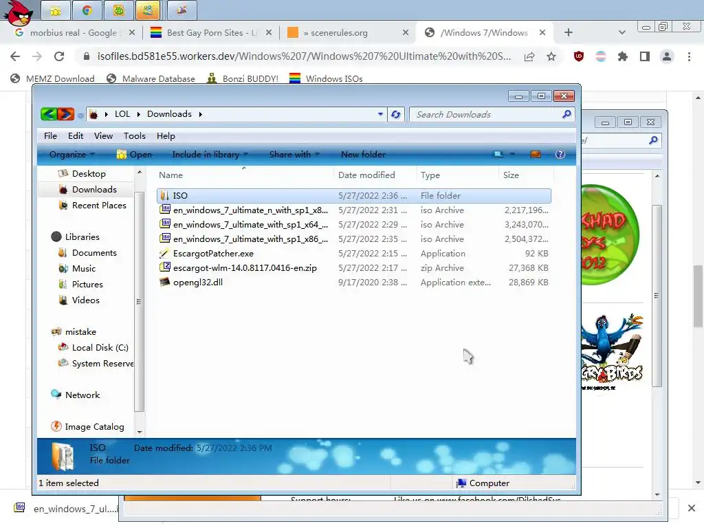This screenshot has height=528, width=704.
Task: Close the Chrome downloads bar
Action: (692, 508)
